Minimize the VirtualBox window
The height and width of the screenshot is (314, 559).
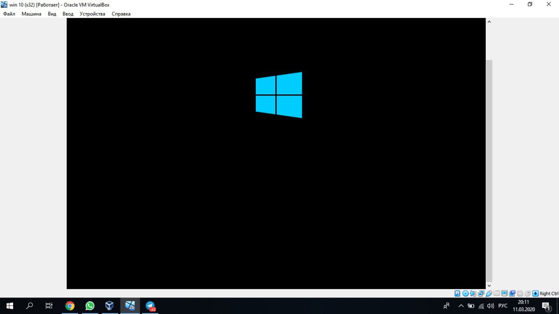coord(511,4)
